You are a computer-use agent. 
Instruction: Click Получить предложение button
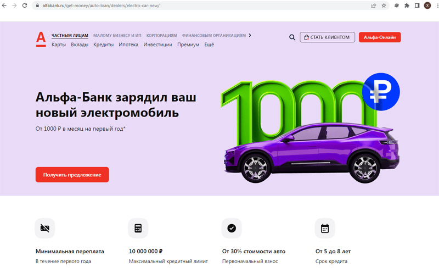point(72,175)
